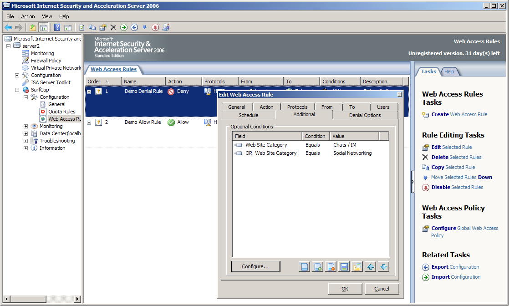Viewport: 509px width, 306px height.
Task: Click the Deny icon in Demo Denial Rule row
Action: tap(171, 92)
